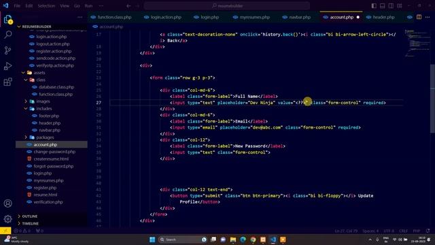435x245 pixels.
Task: Collapse the class folder
Action: (26, 80)
